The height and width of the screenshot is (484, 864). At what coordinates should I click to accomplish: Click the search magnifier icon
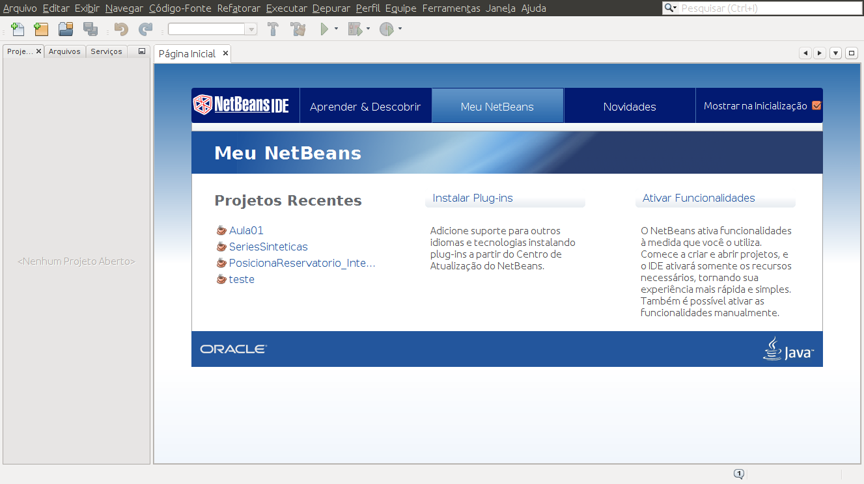pyautogui.click(x=669, y=8)
